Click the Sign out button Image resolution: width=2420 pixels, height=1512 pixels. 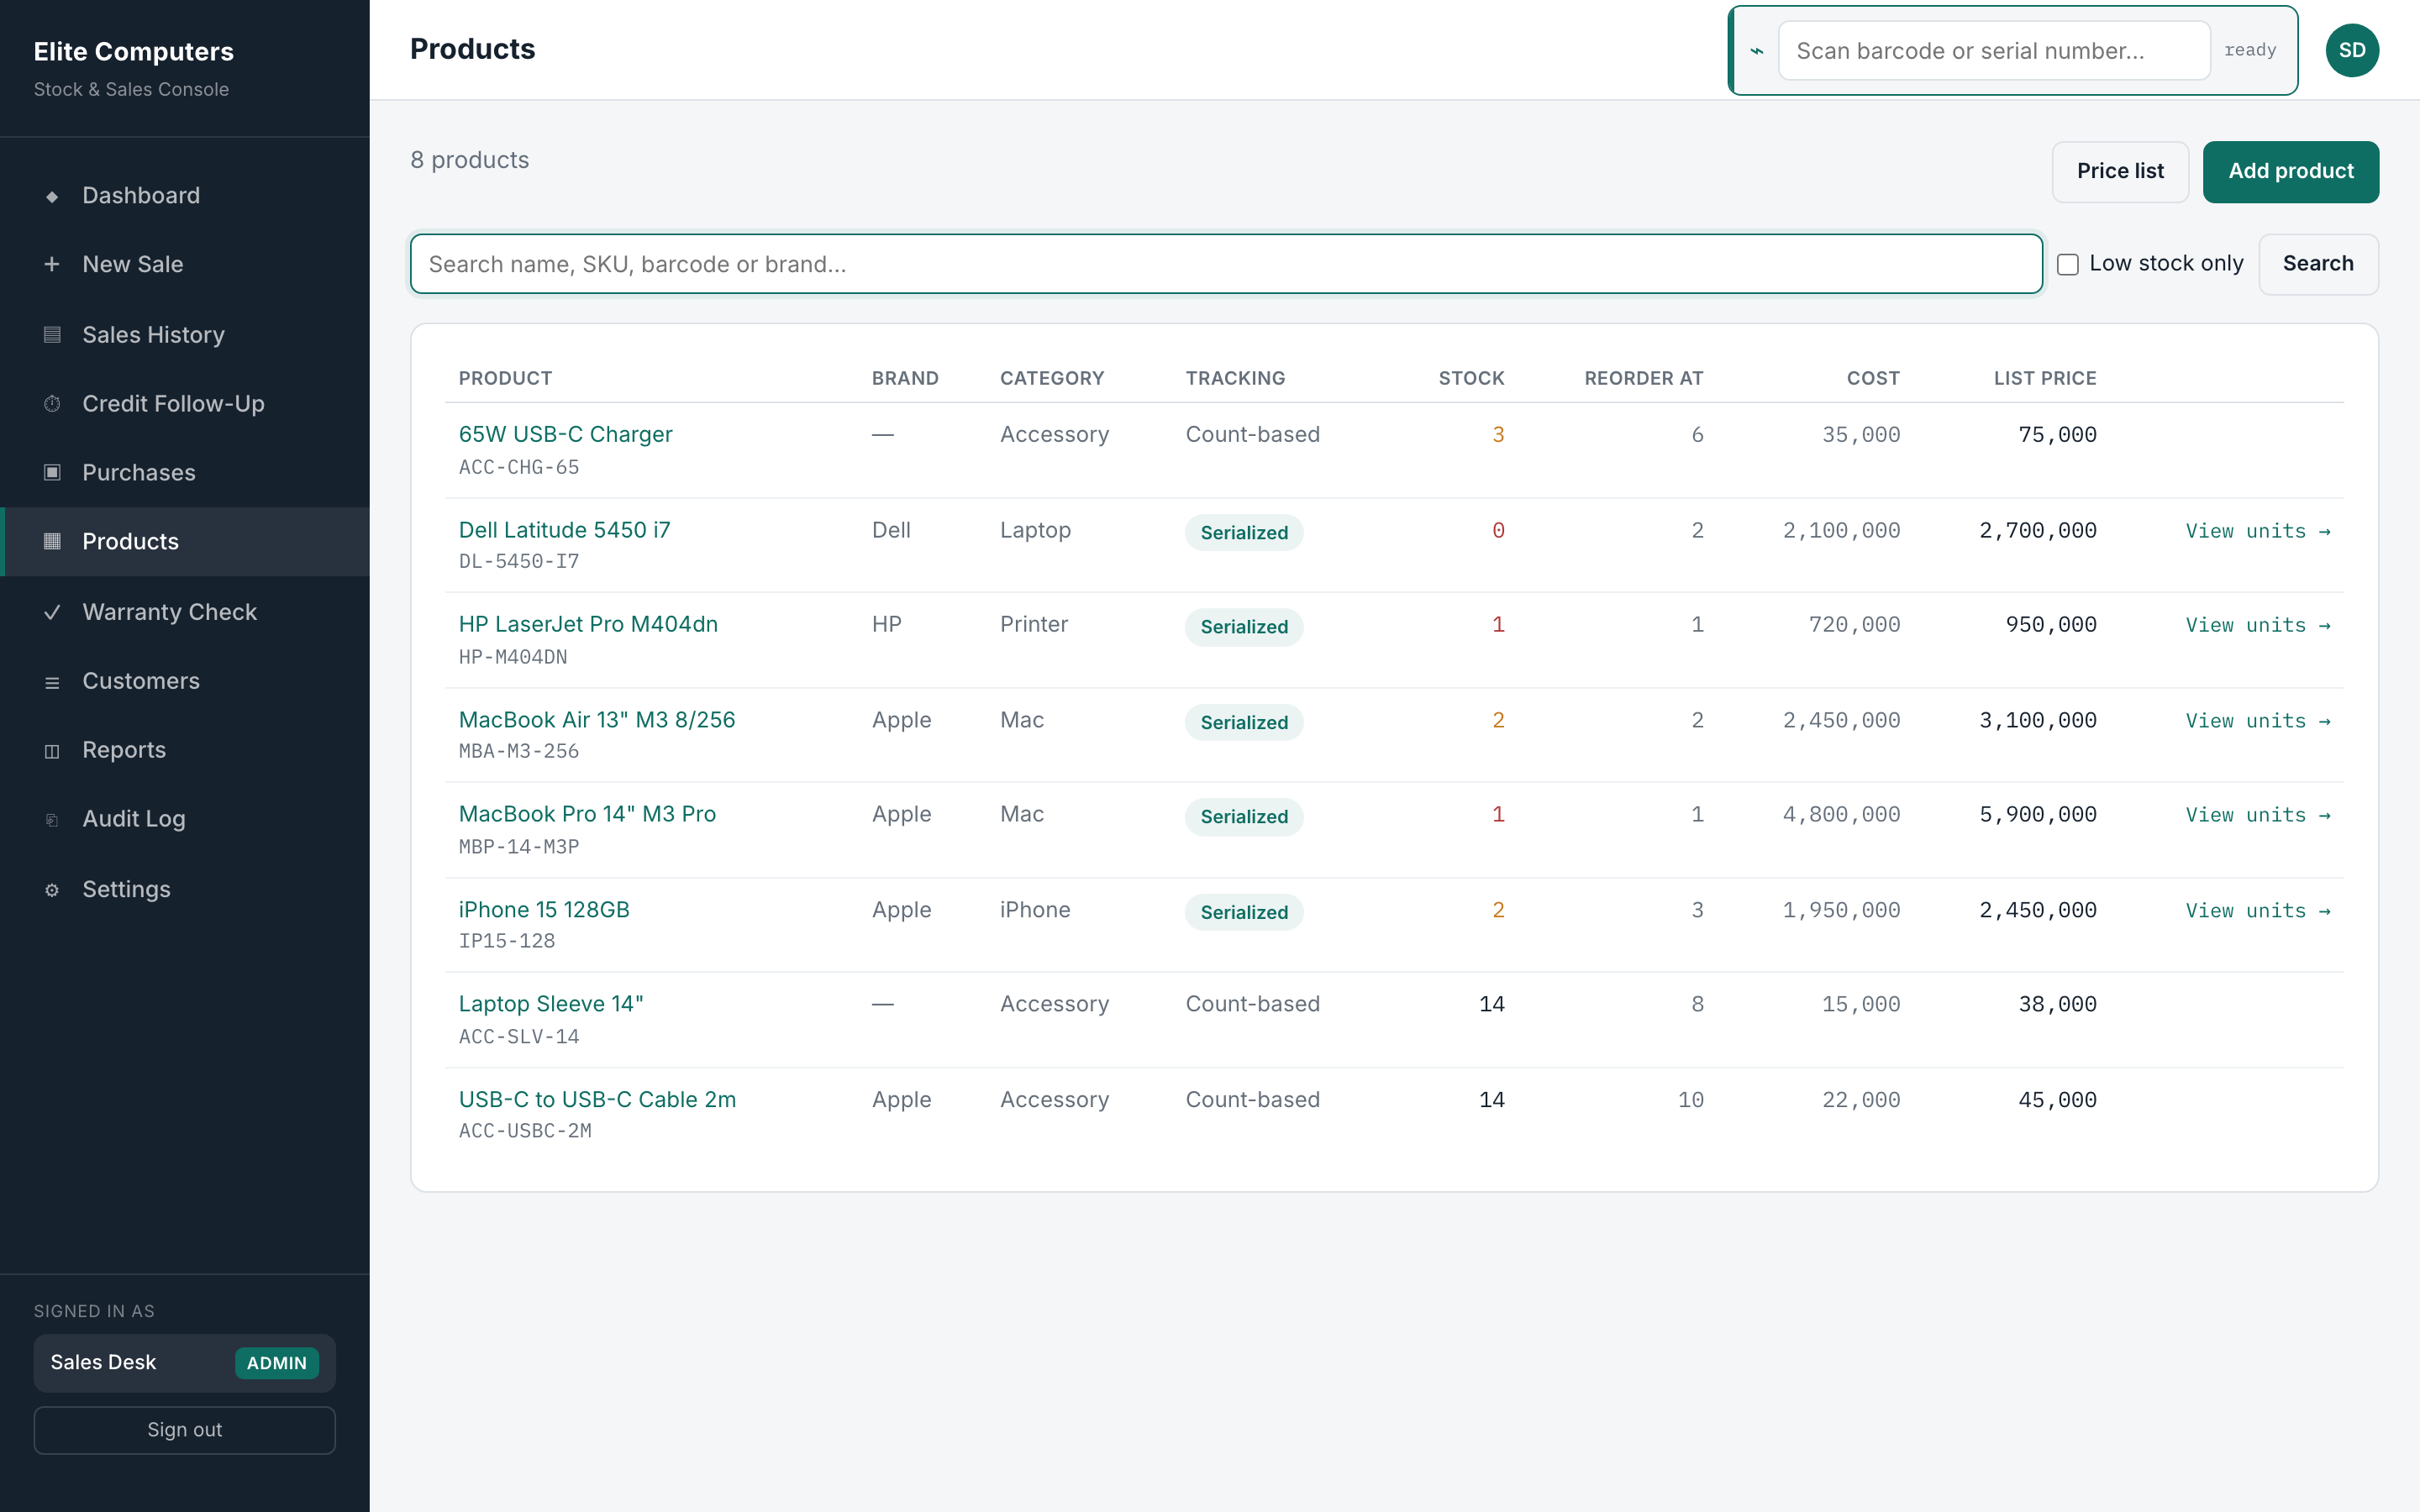pyautogui.click(x=184, y=1429)
